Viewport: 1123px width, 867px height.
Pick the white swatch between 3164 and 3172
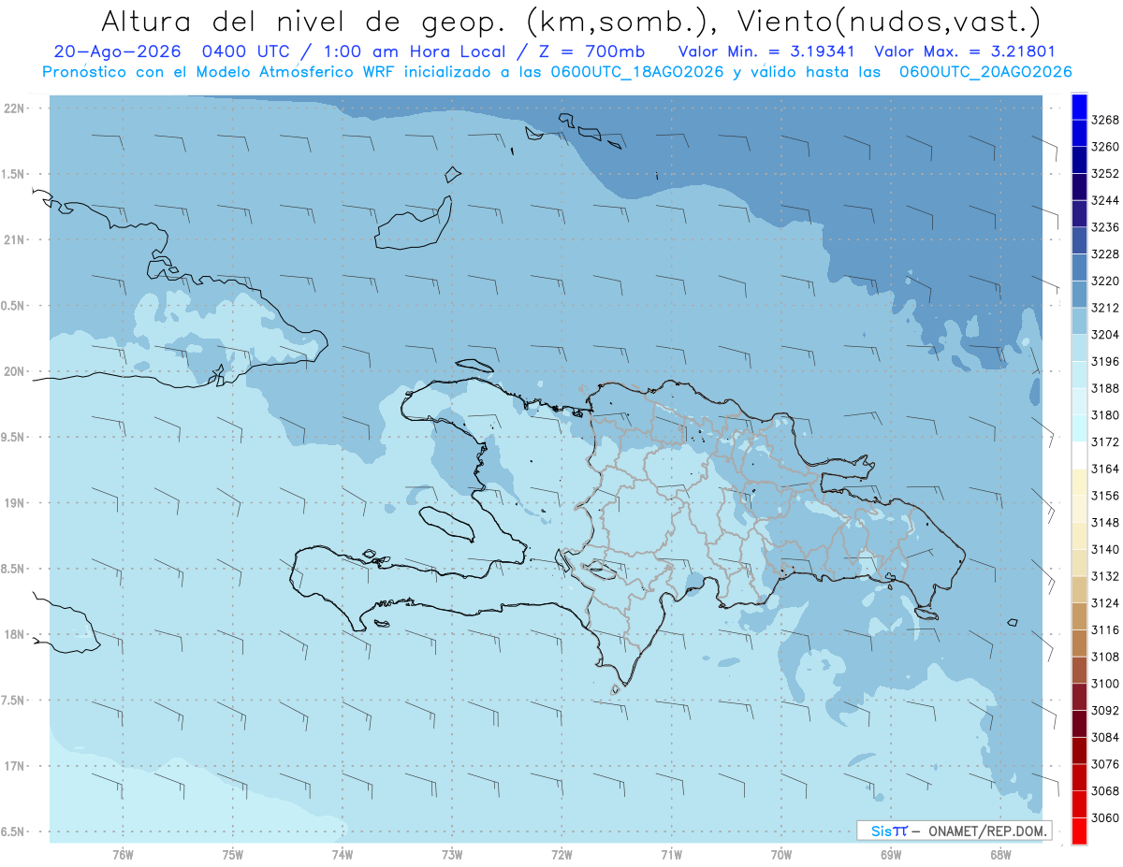1079,455
